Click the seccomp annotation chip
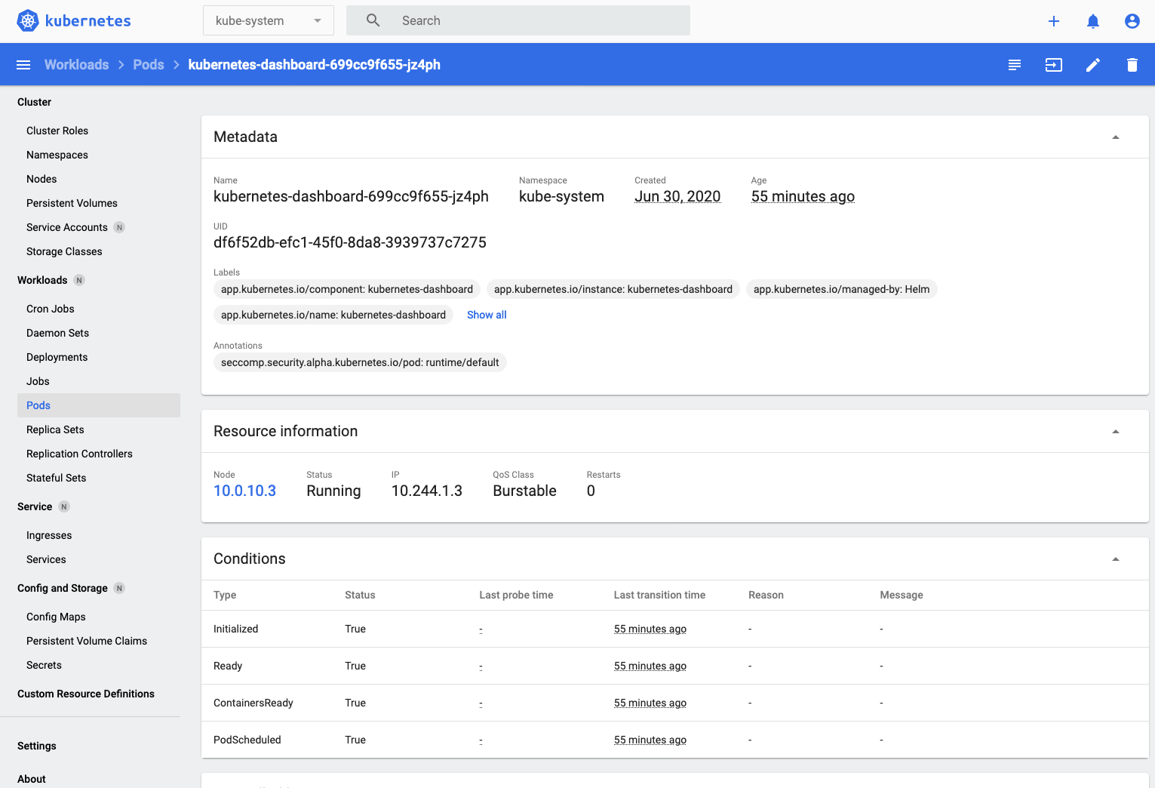Viewport: 1155px width, 788px height. coord(360,362)
